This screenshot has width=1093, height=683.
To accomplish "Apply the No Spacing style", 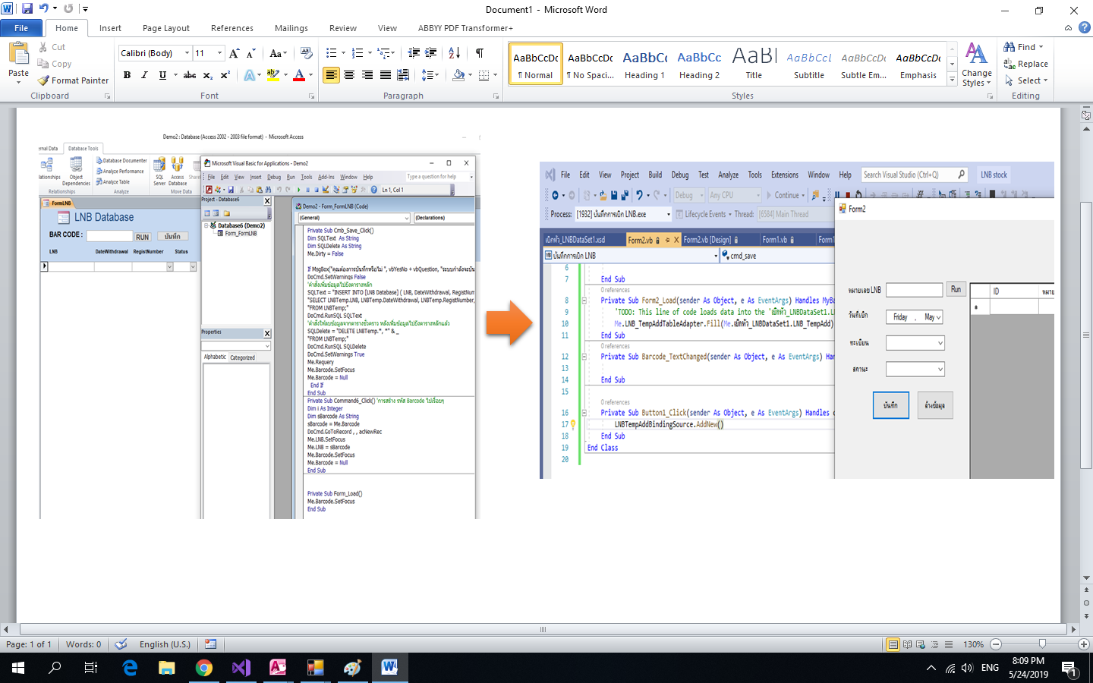I will (x=590, y=65).
